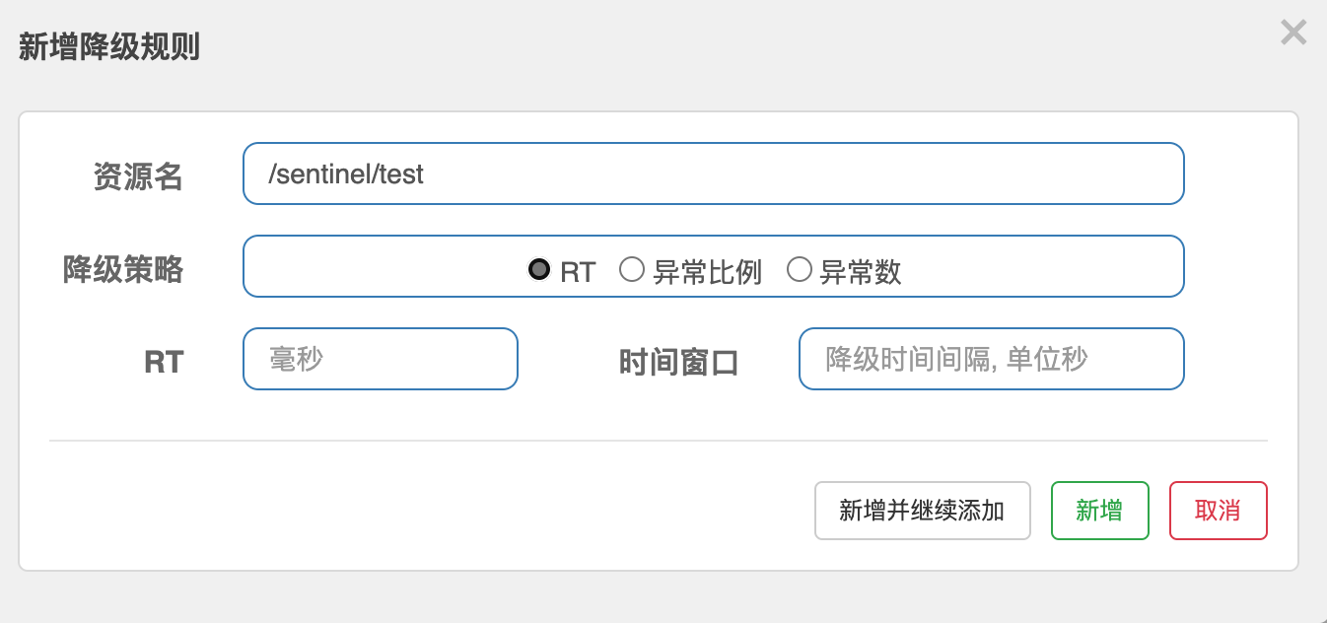Viewport: 1327px width, 623px height.
Task: Click the bold RT label beside 毫秒 field
Action: tap(164, 362)
